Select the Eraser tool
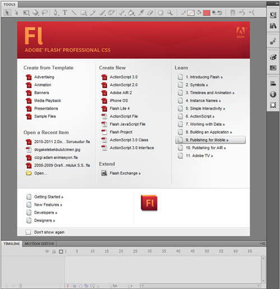This screenshot has height=289, width=280. point(150,13)
